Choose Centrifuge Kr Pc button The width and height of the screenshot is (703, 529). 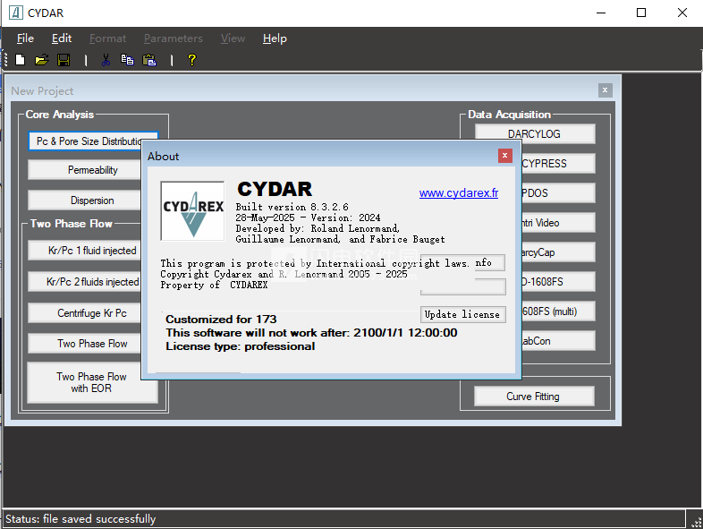pos(84,312)
